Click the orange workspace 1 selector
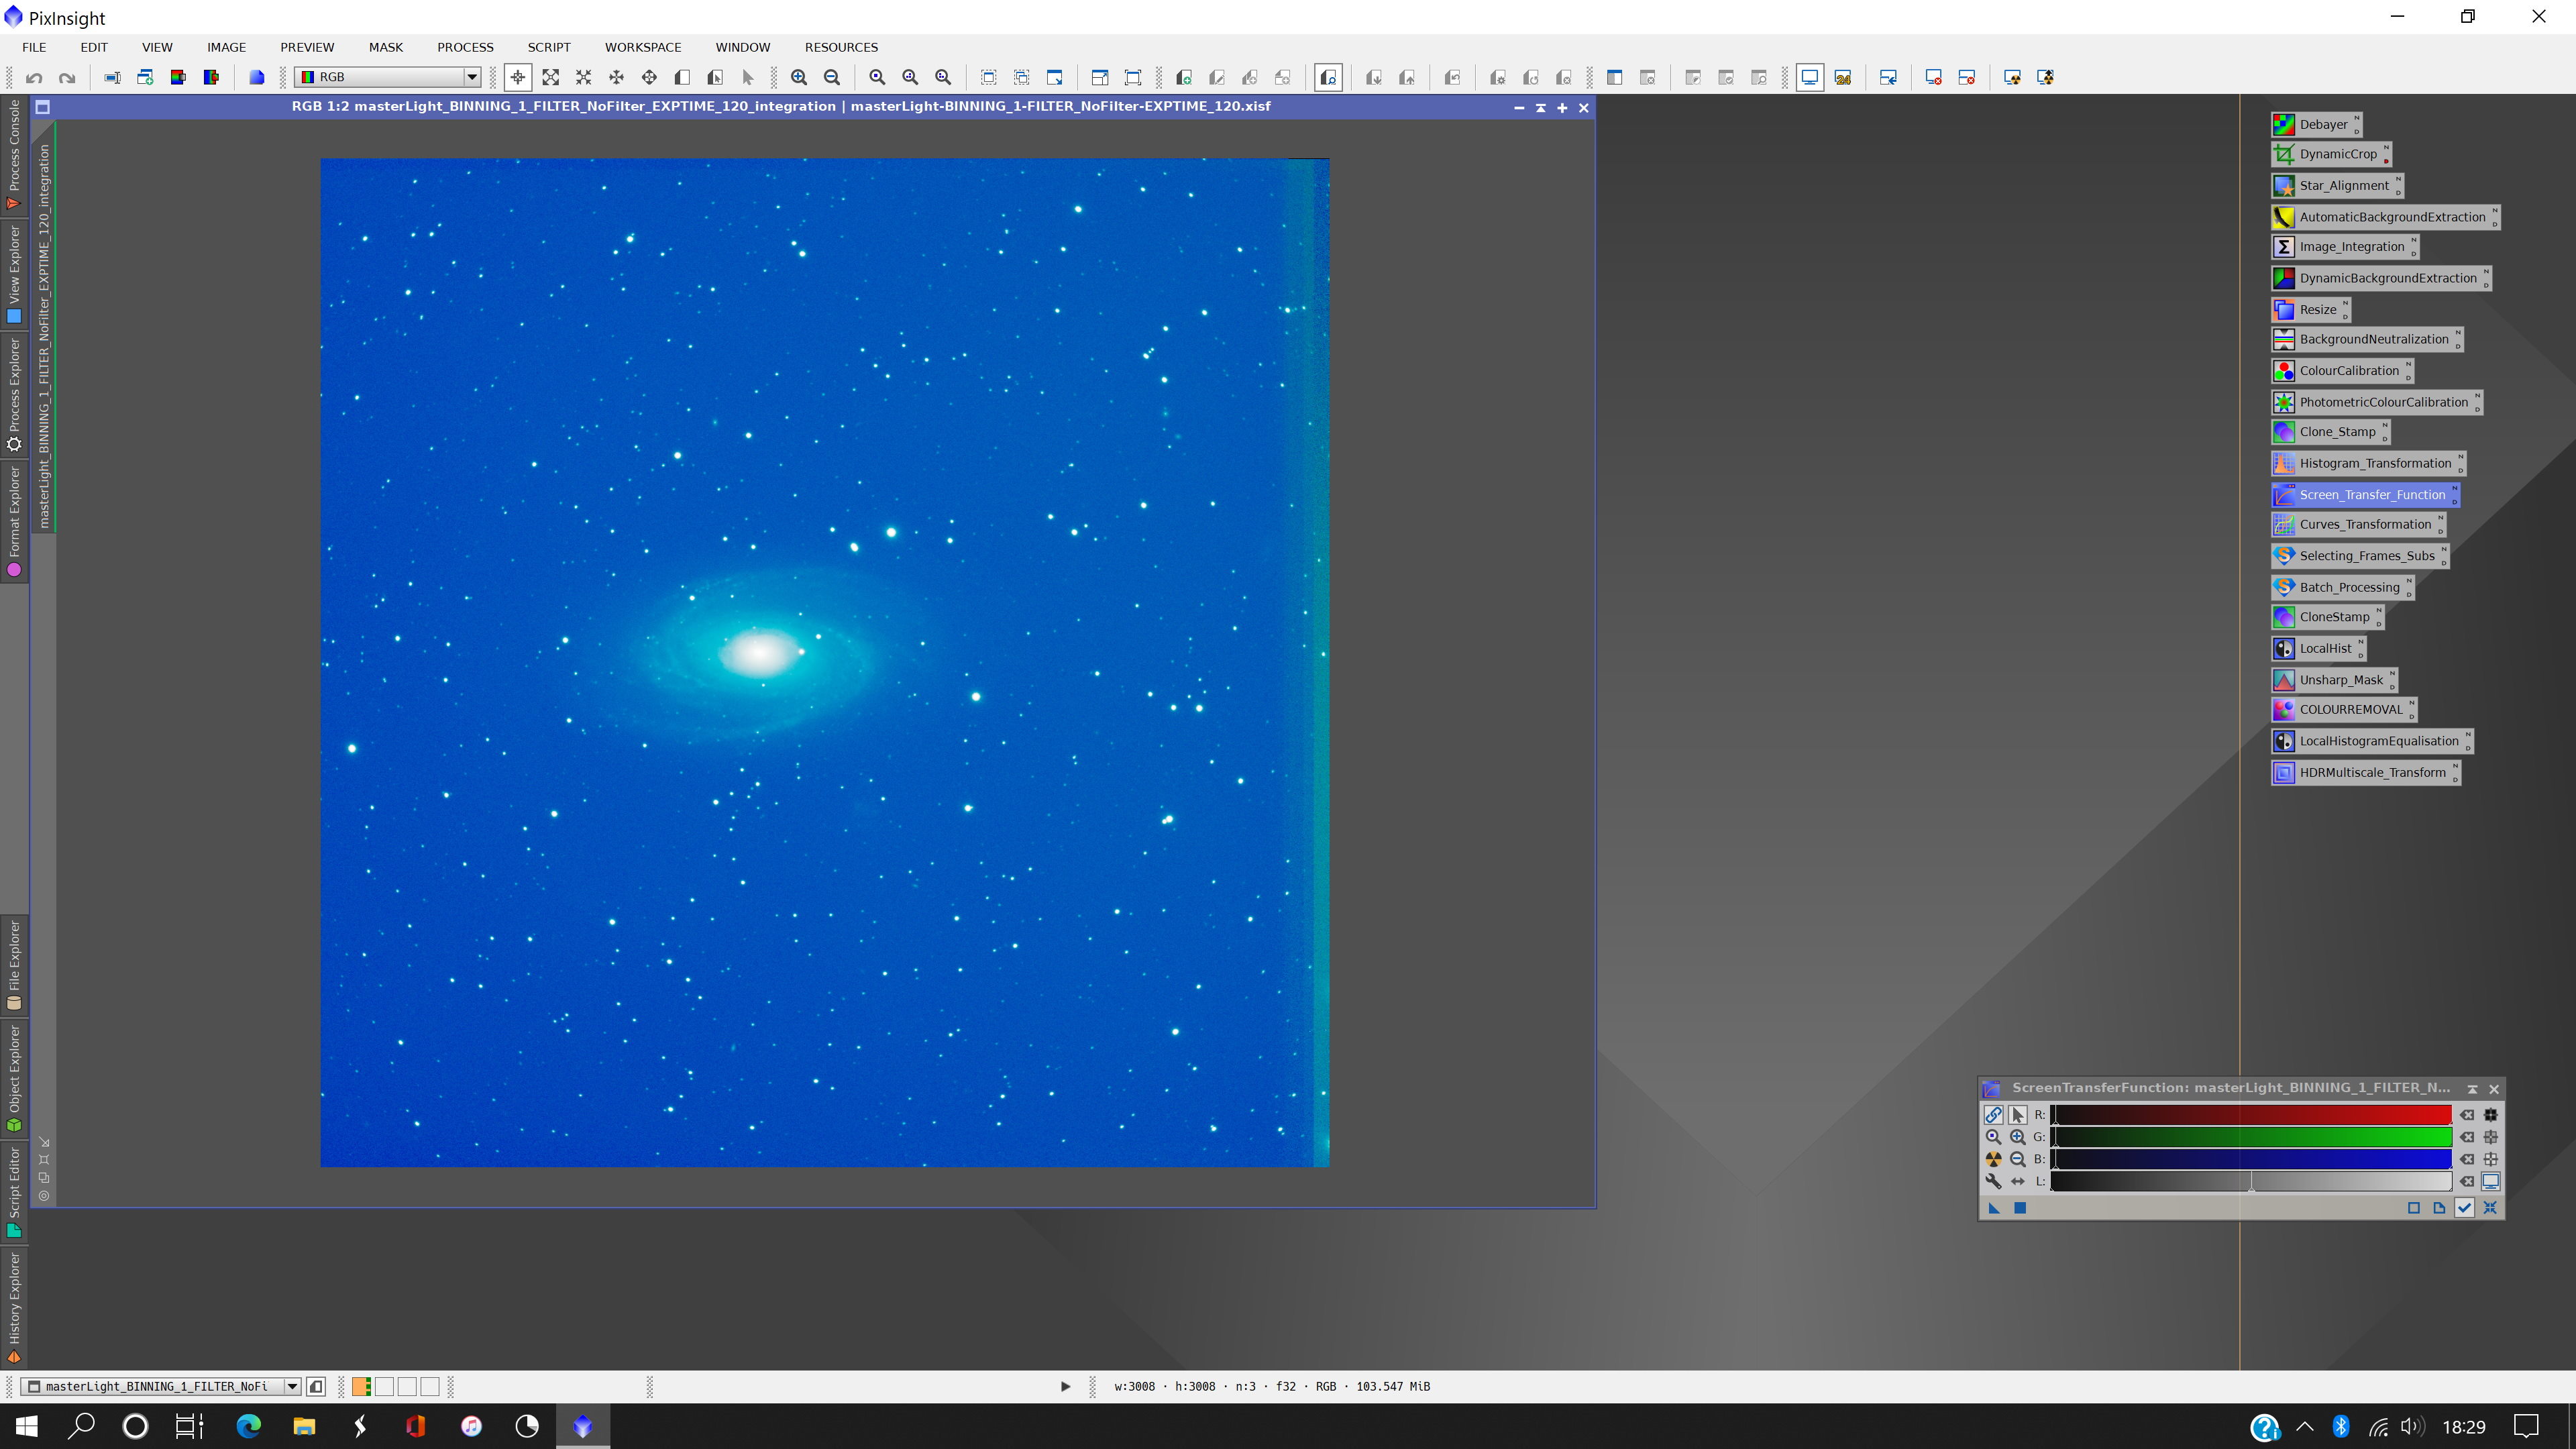Screen dimensions: 2576x1449 361,1386
